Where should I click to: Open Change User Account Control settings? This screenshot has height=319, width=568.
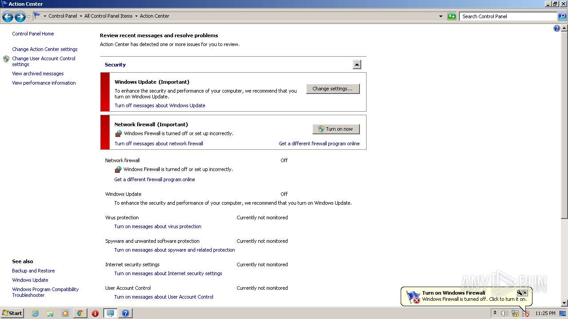click(43, 61)
